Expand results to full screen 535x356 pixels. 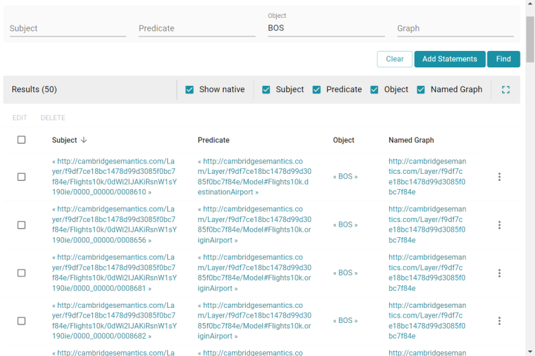coord(505,89)
